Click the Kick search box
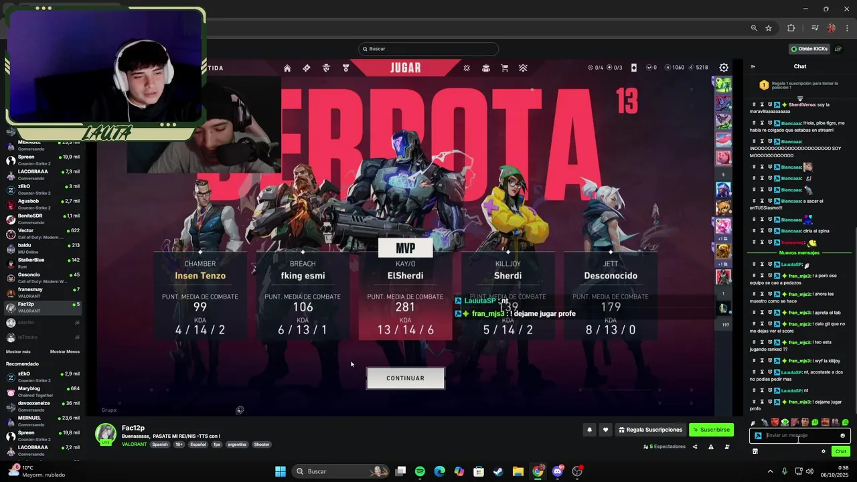Image resolution: width=857 pixels, height=482 pixels. (x=428, y=49)
